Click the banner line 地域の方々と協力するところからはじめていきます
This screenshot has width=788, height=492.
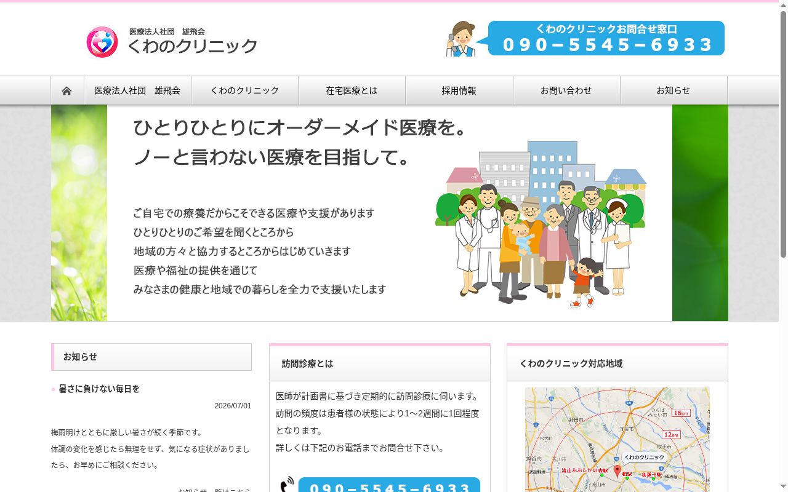click(243, 251)
